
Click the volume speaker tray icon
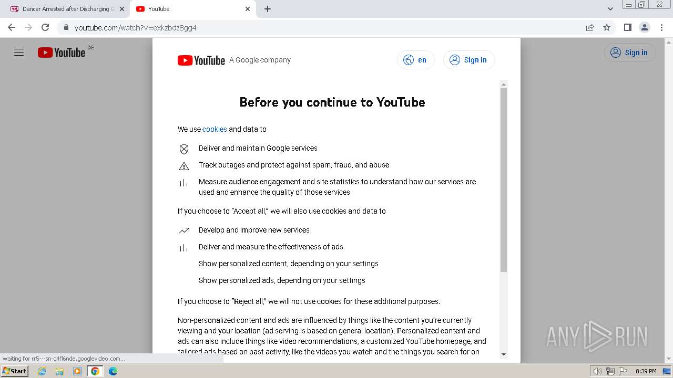(x=598, y=371)
